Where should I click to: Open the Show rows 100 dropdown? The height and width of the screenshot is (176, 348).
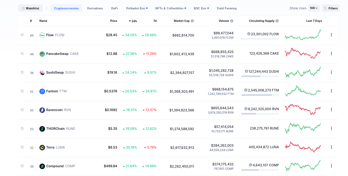coord(314,8)
